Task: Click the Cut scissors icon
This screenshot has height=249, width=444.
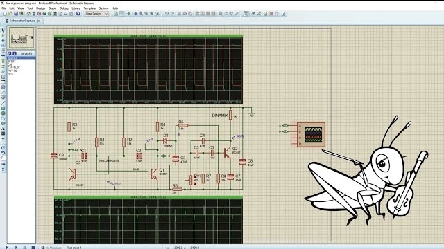Action: coord(179,14)
